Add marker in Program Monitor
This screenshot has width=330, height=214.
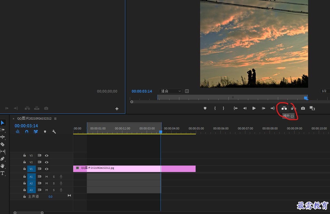205,108
